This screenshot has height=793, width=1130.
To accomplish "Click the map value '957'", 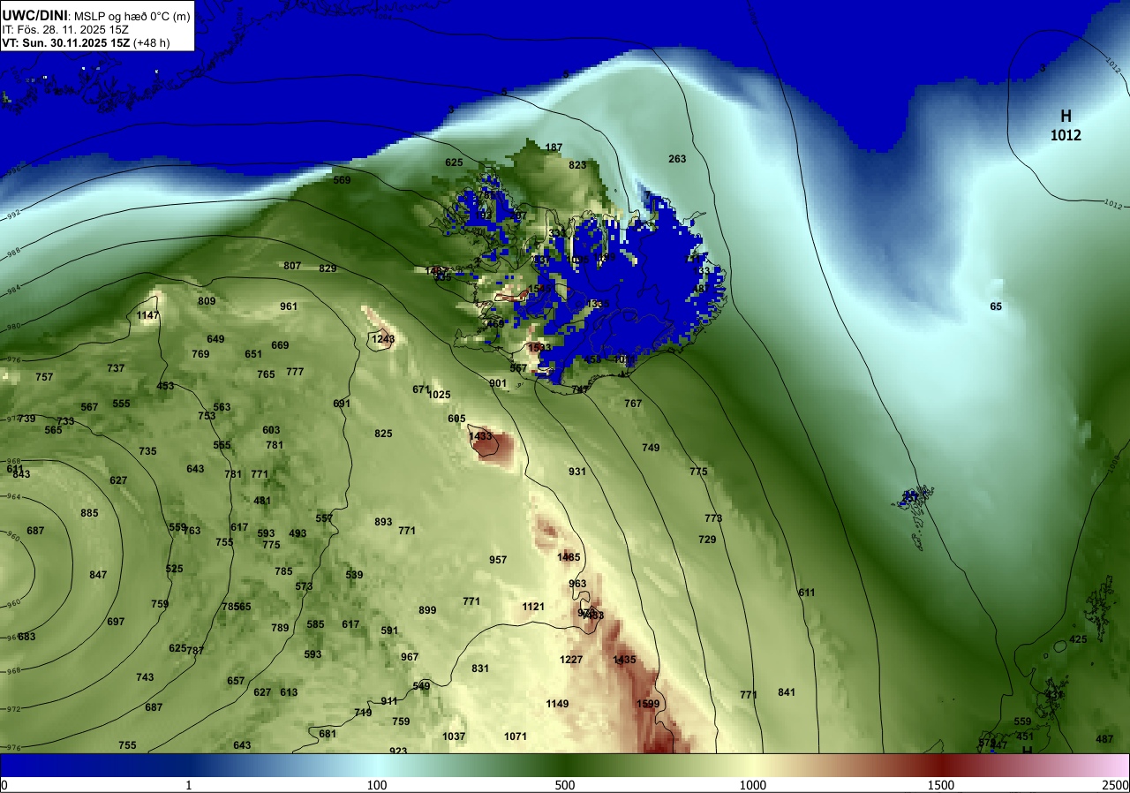I will [x=498, y=560].
